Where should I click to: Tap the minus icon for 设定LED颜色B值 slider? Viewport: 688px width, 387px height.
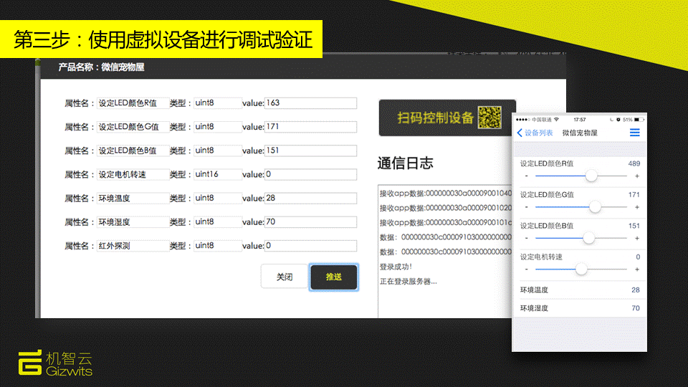click(x=527, y=238)
